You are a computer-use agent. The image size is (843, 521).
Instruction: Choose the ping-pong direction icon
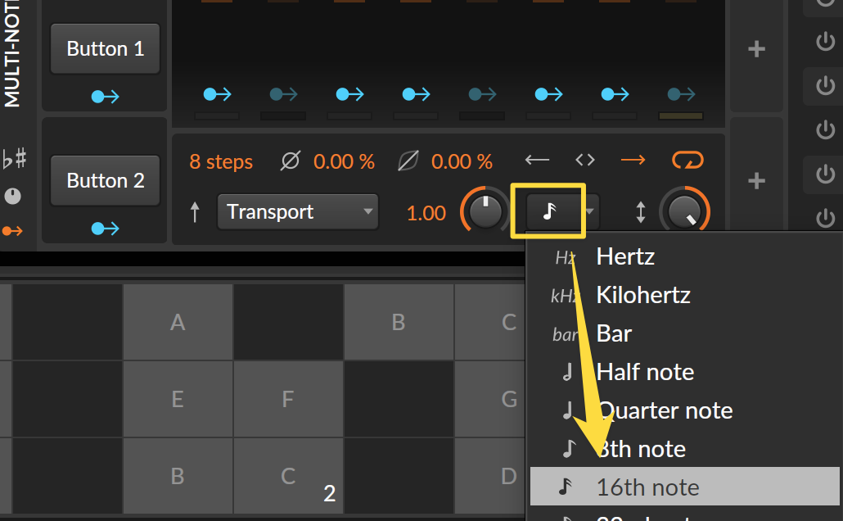pyautogui.click(x=585, y=160)
